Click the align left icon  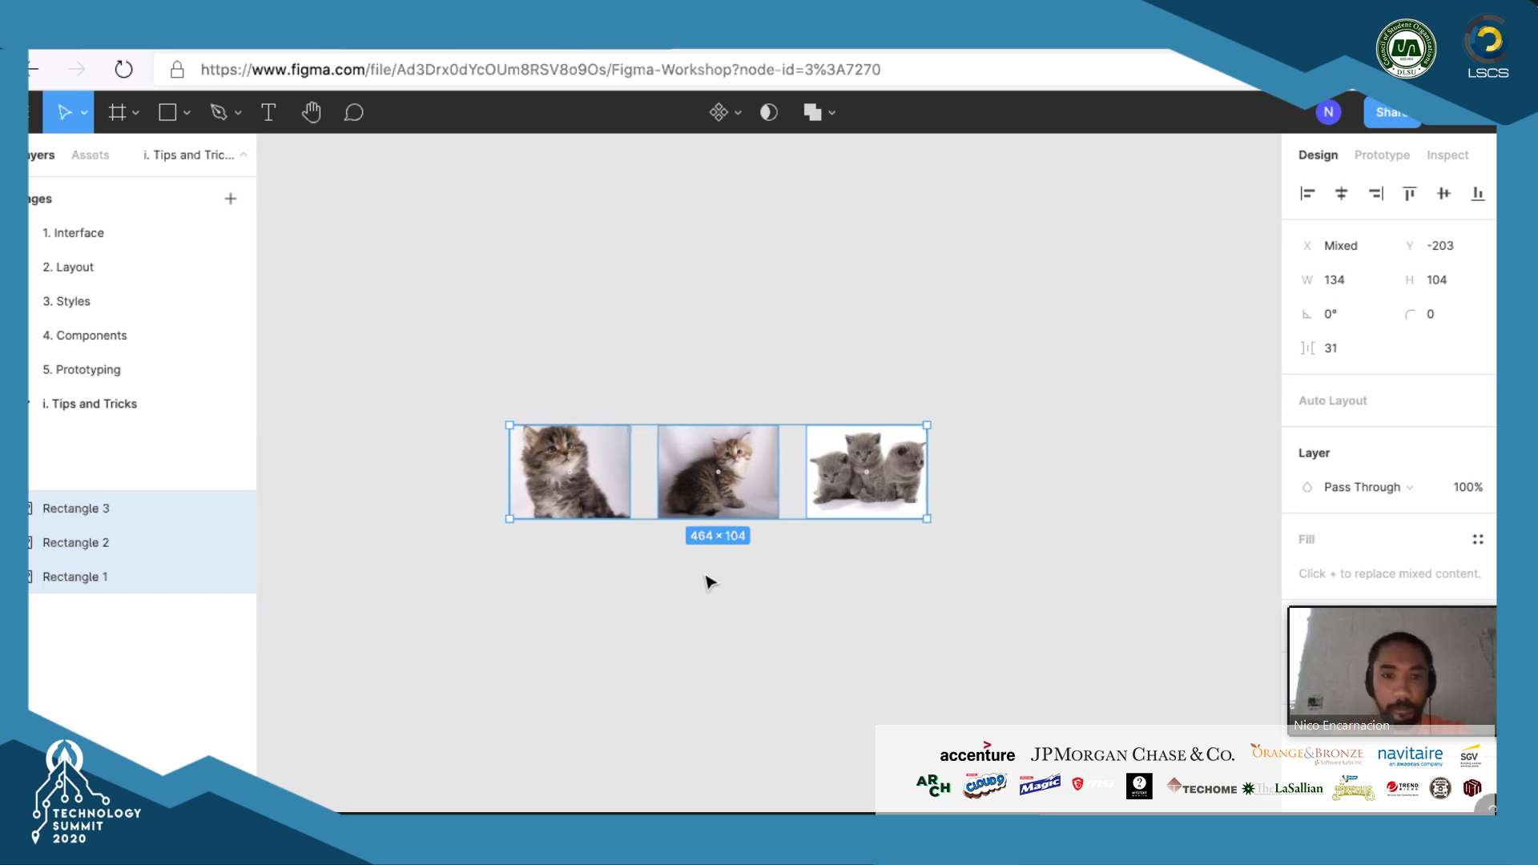1307,194
